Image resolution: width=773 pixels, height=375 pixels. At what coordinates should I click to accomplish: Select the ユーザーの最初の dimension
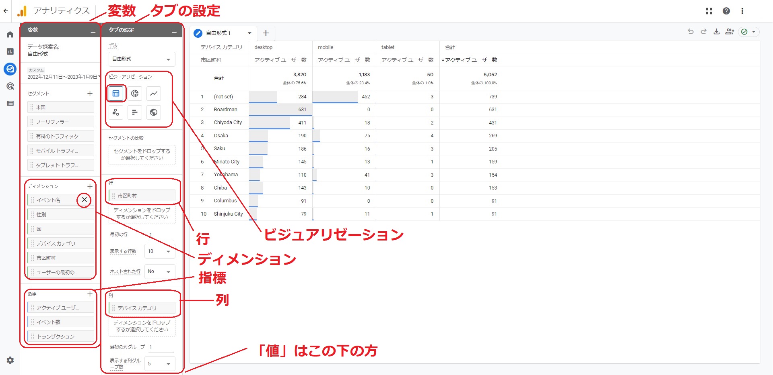[x=61, y=272]
